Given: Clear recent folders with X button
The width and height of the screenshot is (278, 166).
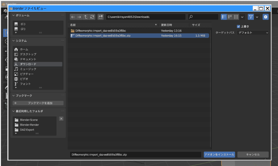Looking at the screenshot, I should click(61, 119).
